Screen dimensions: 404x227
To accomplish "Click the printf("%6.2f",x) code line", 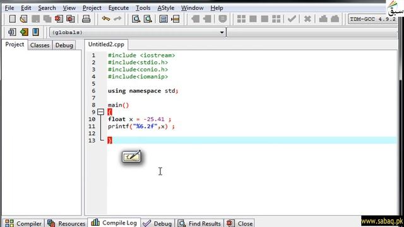I will [x=141, y=126].
